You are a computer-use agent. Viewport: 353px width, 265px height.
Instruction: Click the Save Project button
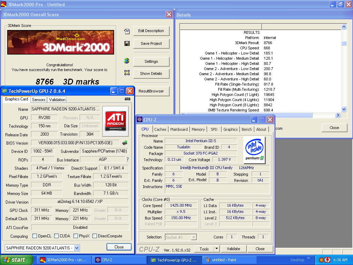[151, 43]
